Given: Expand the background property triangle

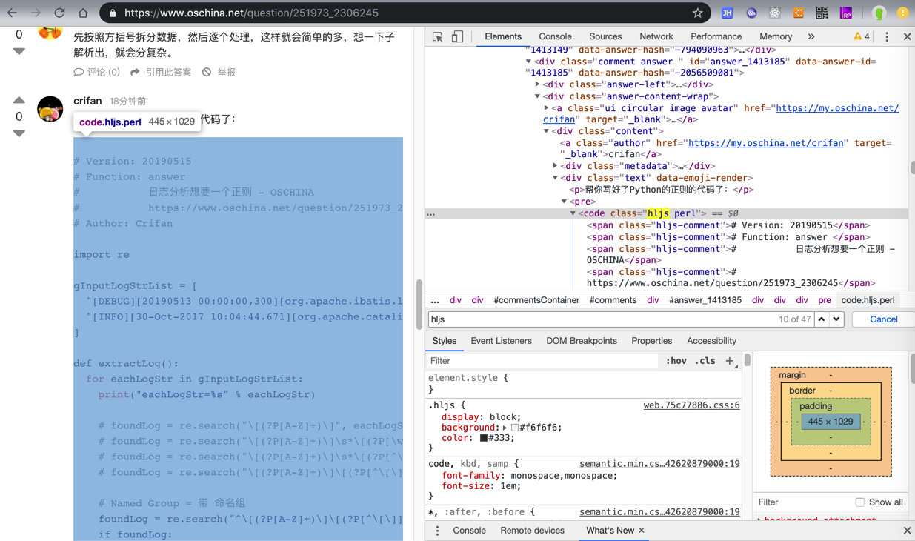Looking at the screenshot, I should tap(505, 428).
